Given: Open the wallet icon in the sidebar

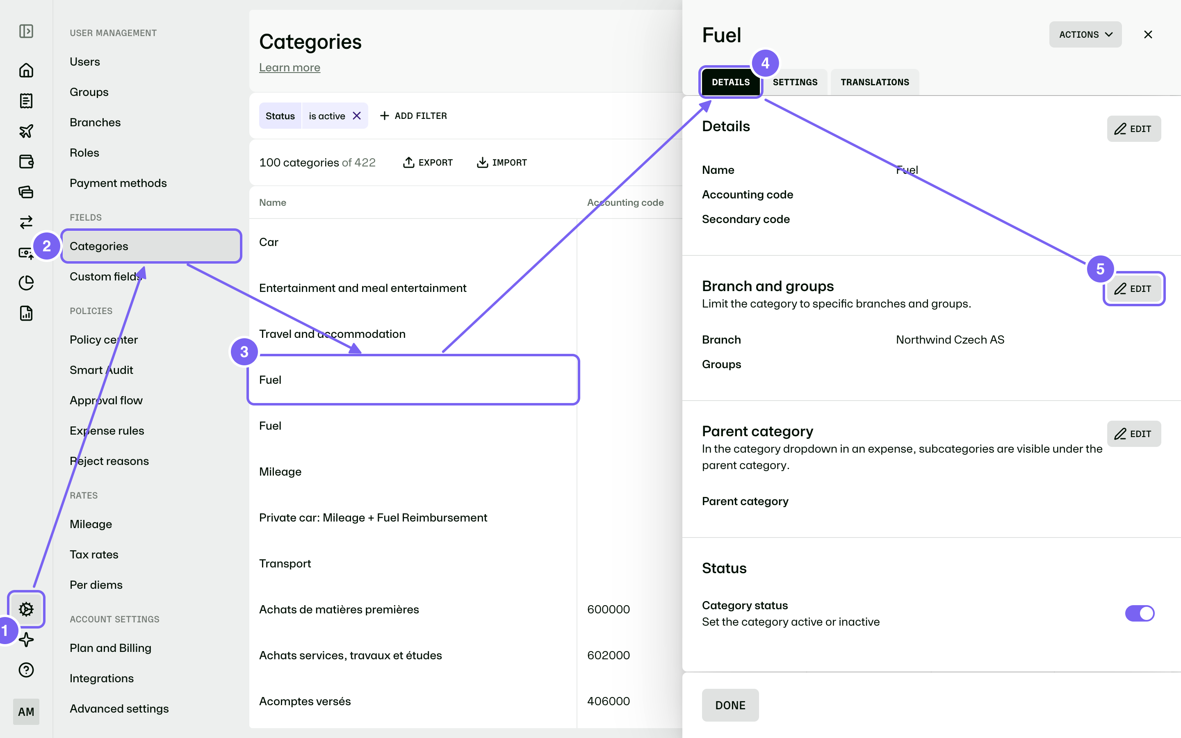Looking at the screenshot, I should (26, 161).
